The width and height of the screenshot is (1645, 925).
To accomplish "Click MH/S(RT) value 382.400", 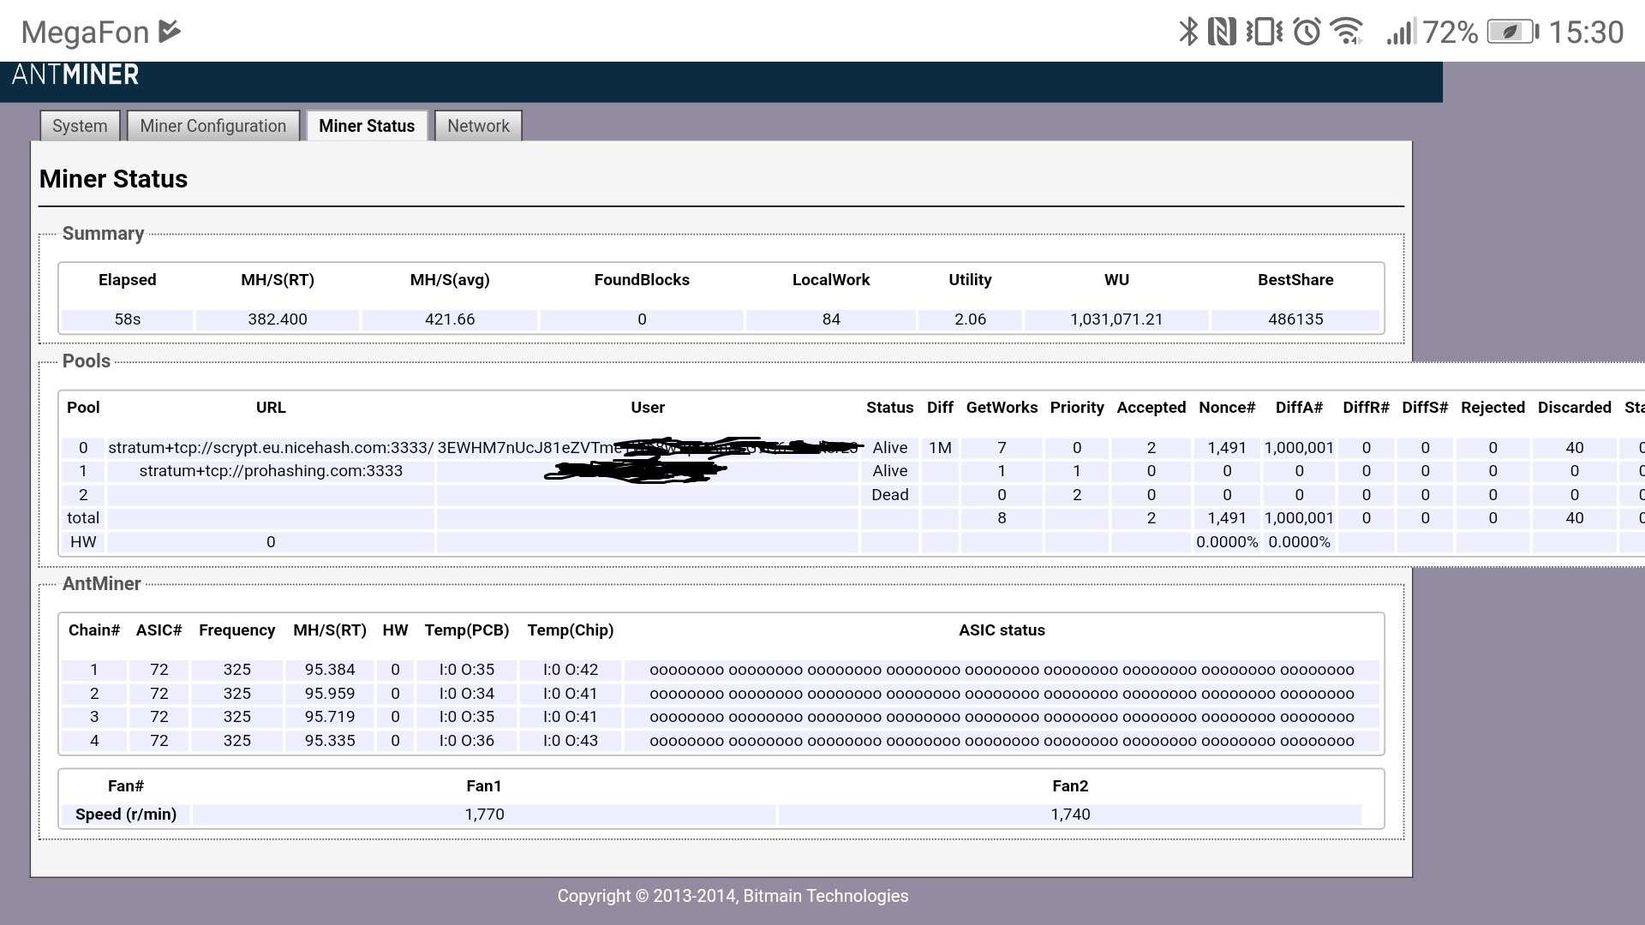I will pyautogui.click(x=278, y=319).
